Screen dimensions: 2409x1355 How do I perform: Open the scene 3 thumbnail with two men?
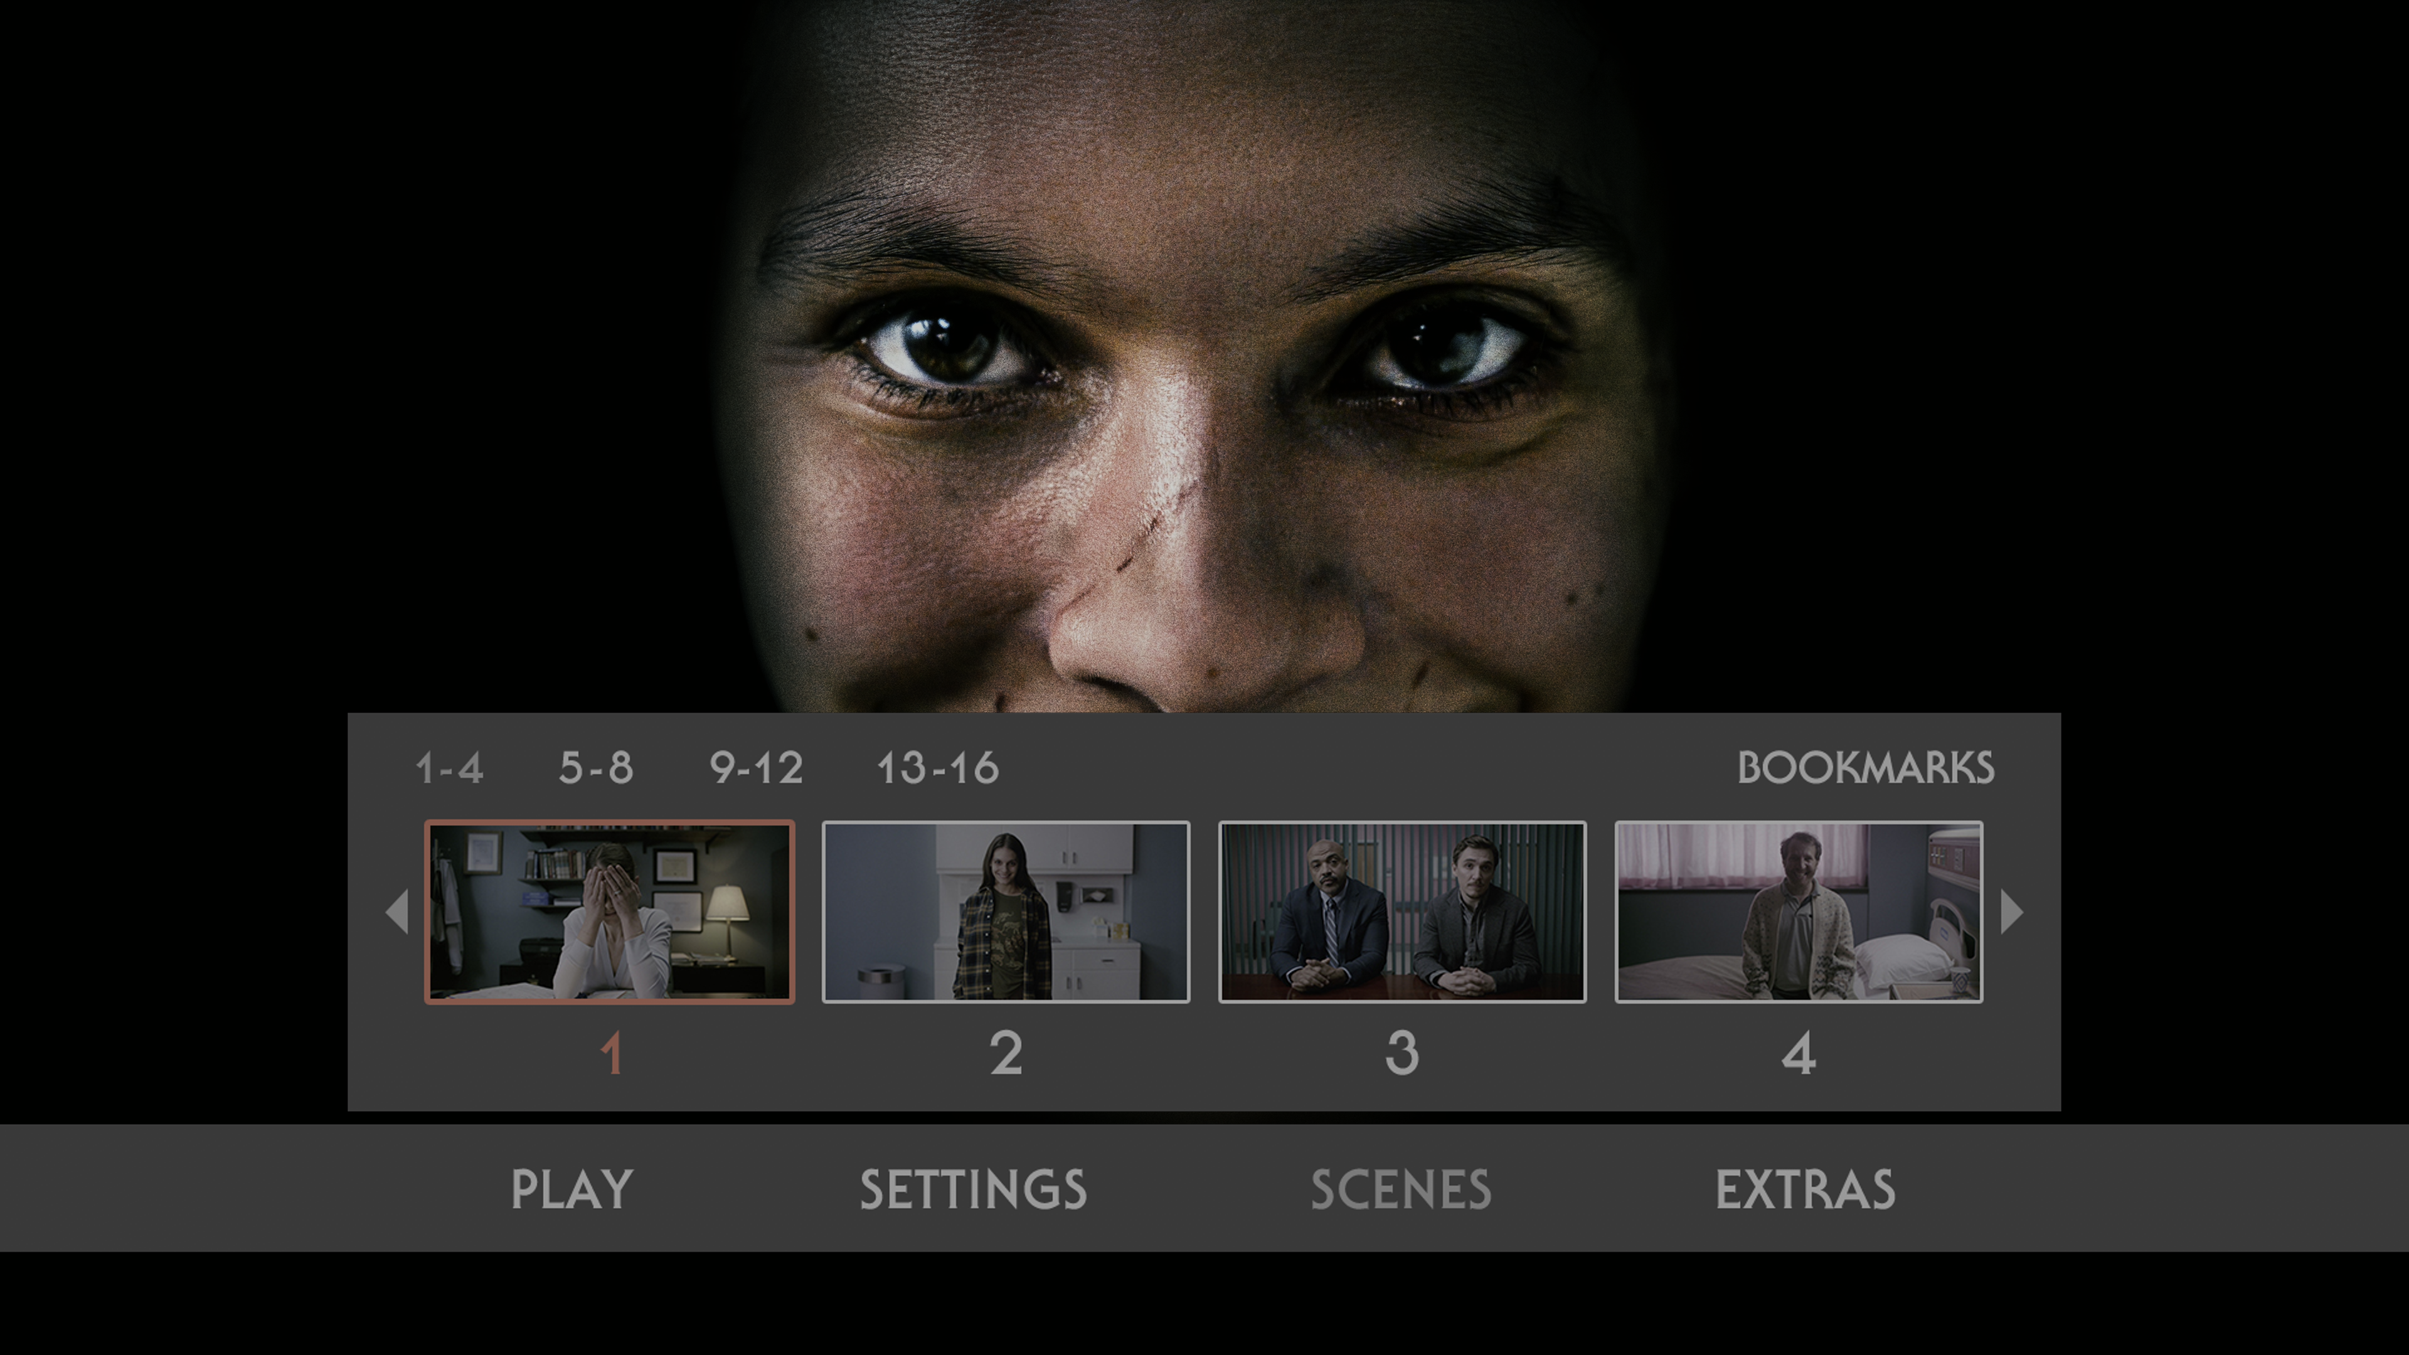(x=1402, y=911)
